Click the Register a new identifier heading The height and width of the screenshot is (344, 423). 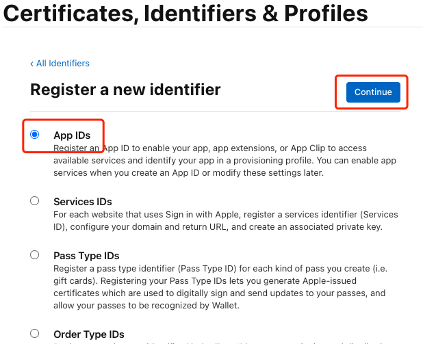pos(125,90)
